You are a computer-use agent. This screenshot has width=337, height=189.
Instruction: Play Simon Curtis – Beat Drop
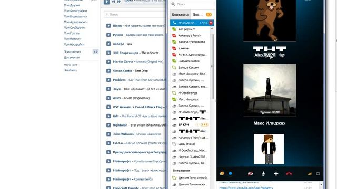click(108, 71)
